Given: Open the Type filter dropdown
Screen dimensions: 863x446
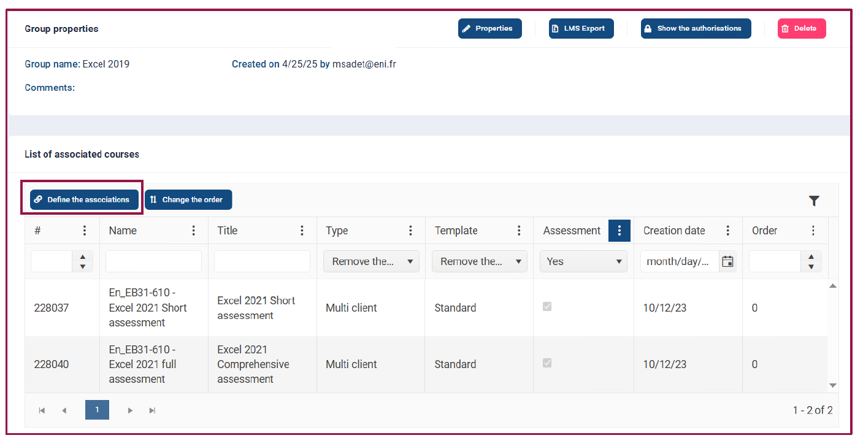Looking at the screenshot, I should (x=371, y=261).
